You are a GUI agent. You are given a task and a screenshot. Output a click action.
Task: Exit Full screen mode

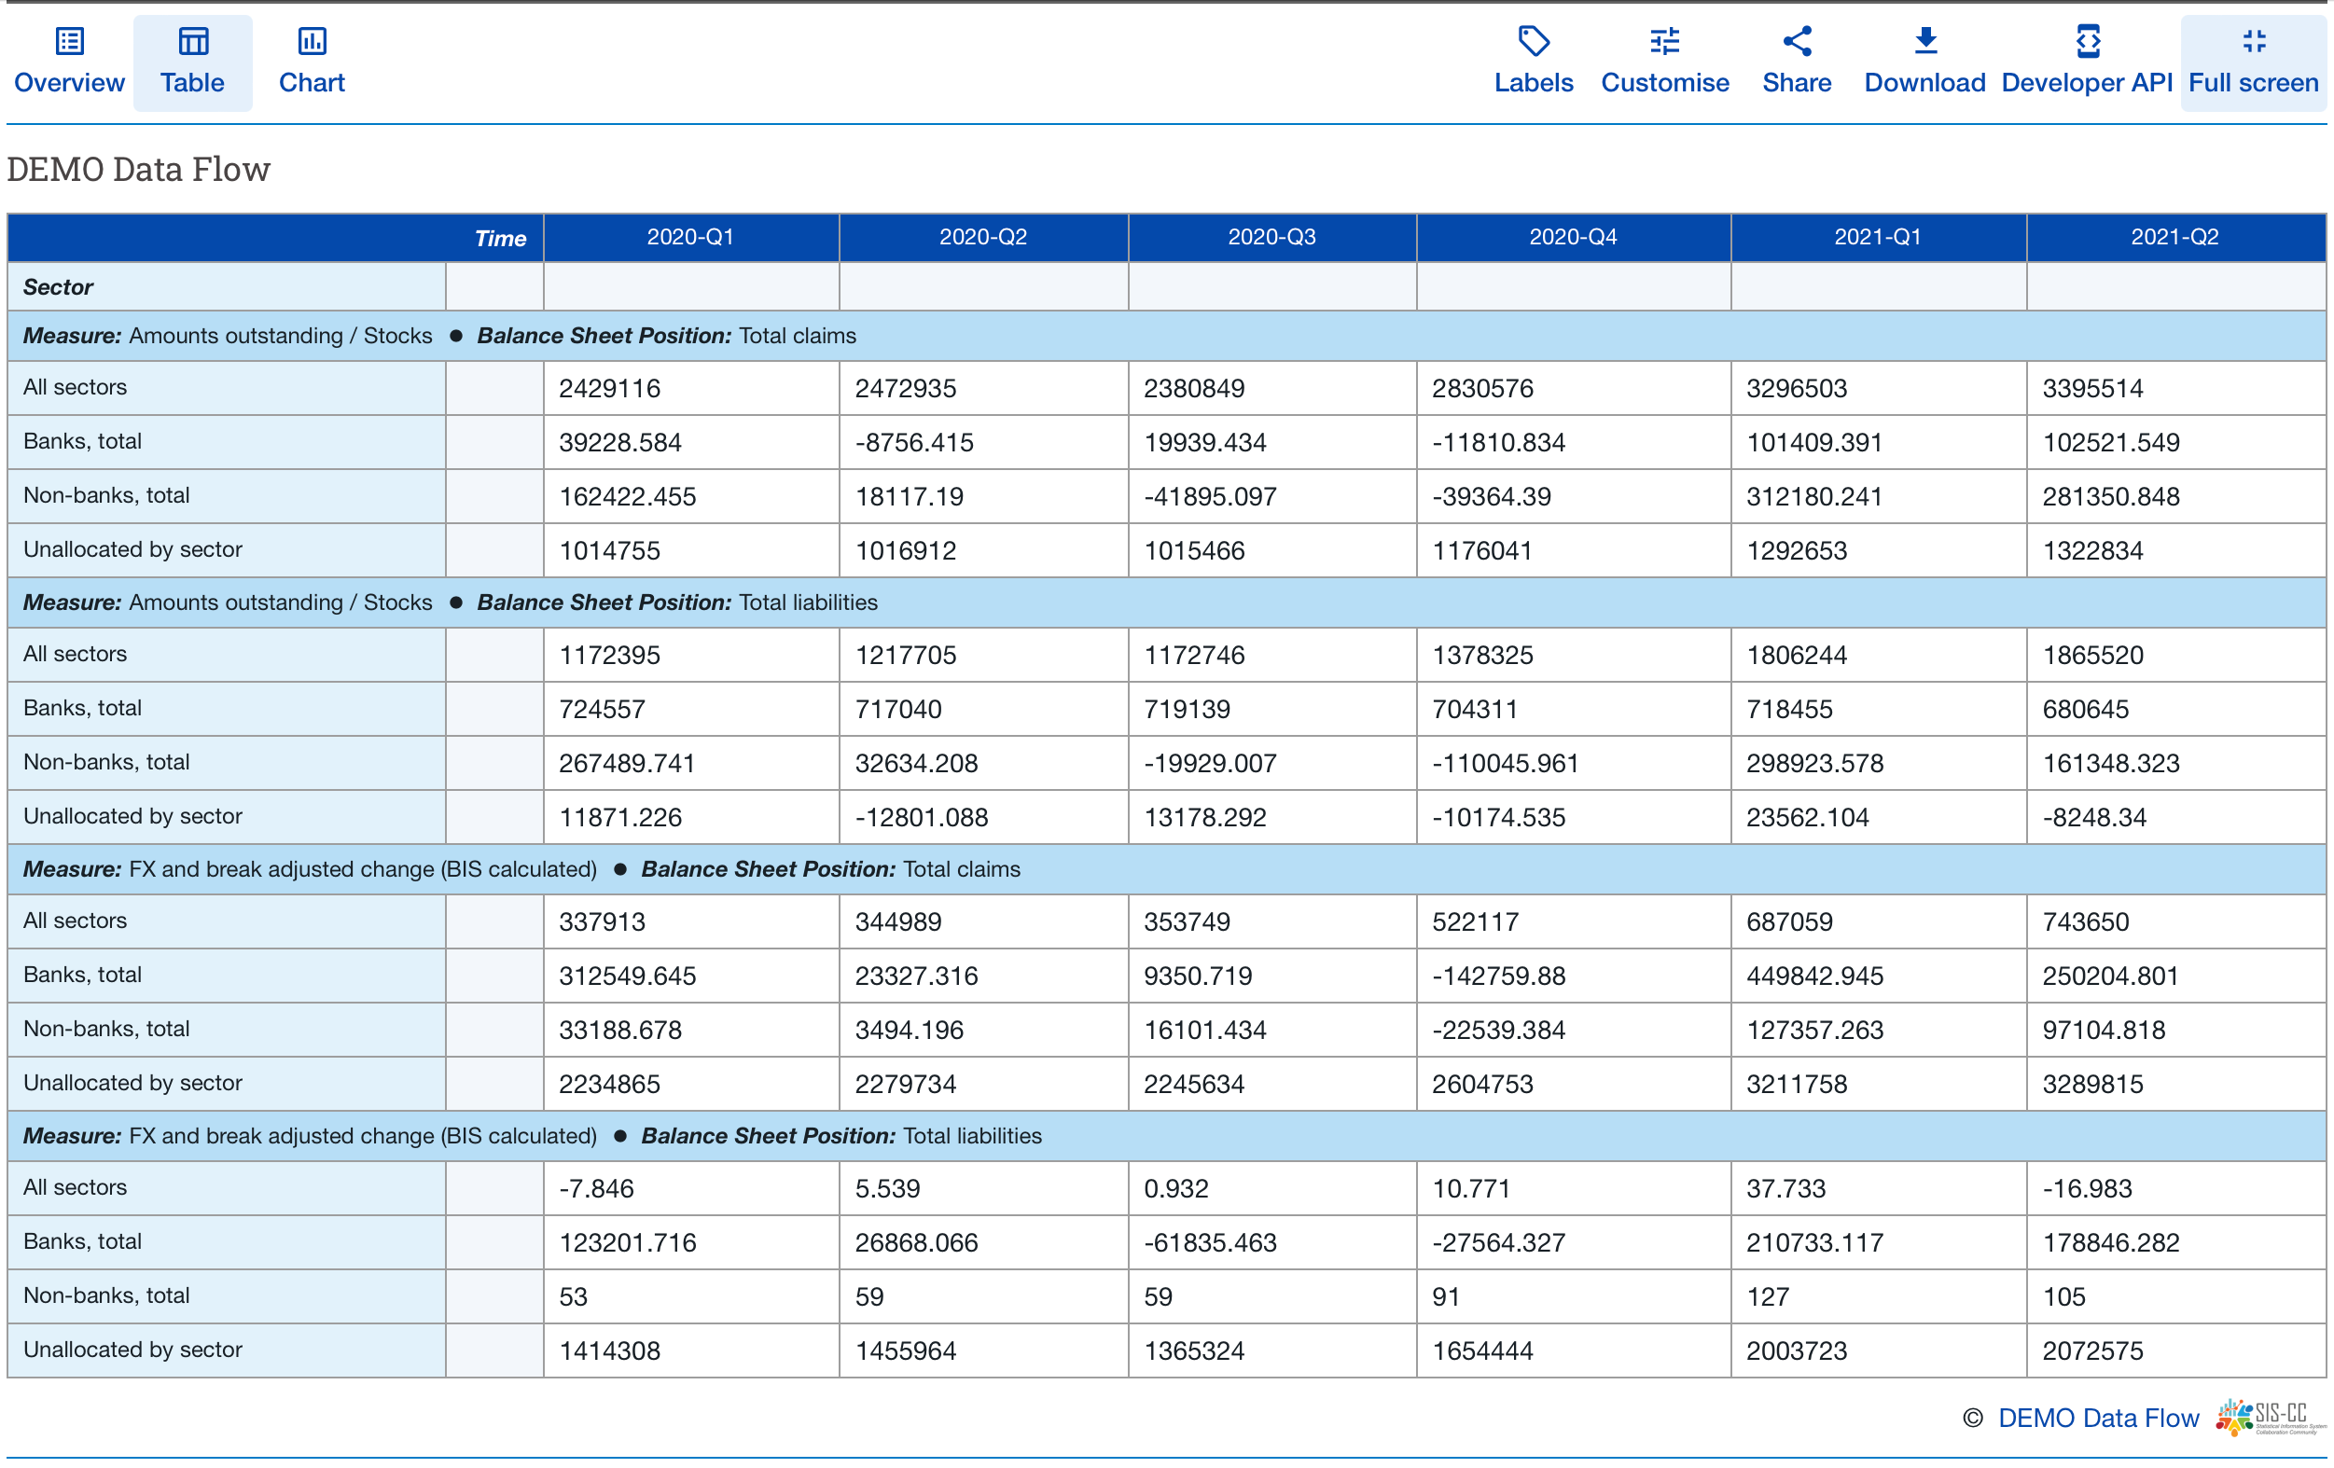2253,41
